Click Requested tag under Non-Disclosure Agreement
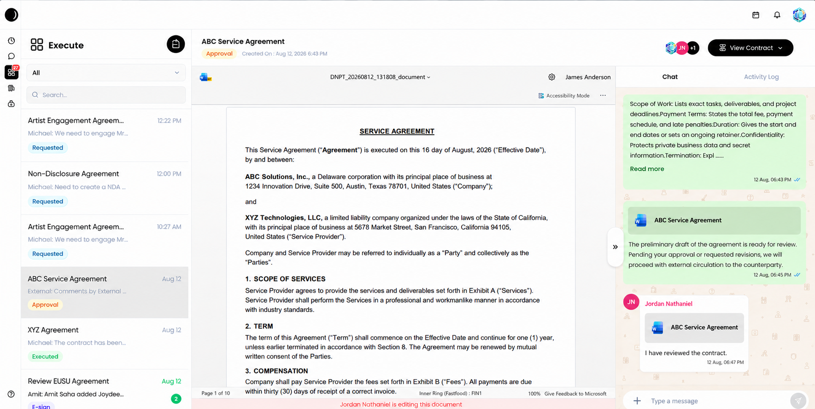 (47, 202)
